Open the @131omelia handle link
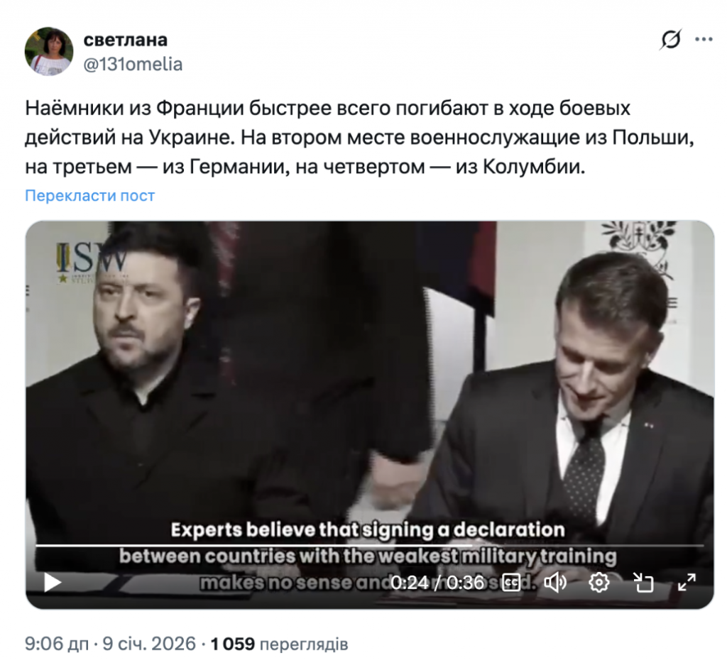This screenshot has width=727, height=665. 133,64
